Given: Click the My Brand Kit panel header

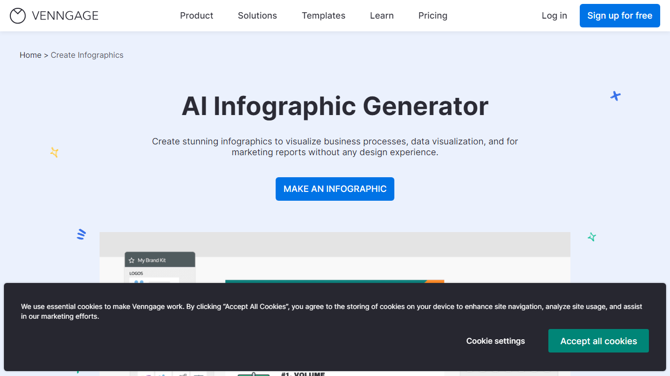Looking at the screenshot, I should pos(160,260).
